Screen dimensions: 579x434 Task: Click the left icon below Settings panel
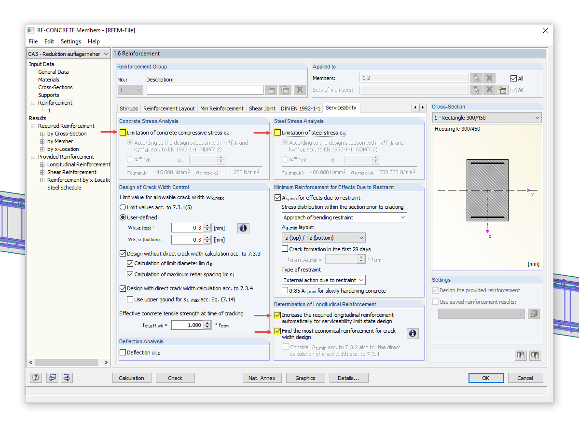521,355
